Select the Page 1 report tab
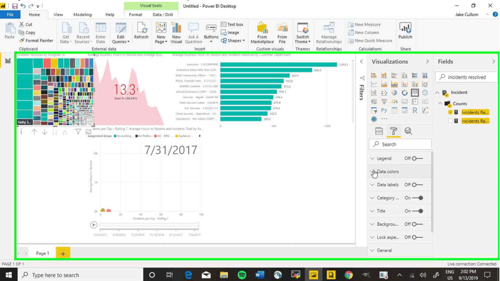Image resolution: width=500 pixels, height=281 pixels. pyautogui.click(x=42, y=253)
